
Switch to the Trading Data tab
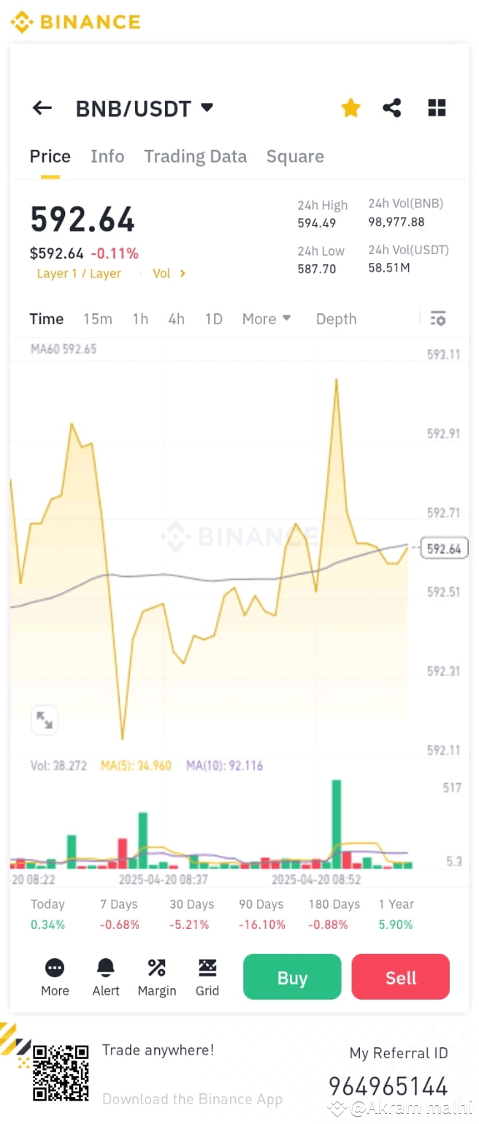tap(195, 156)
